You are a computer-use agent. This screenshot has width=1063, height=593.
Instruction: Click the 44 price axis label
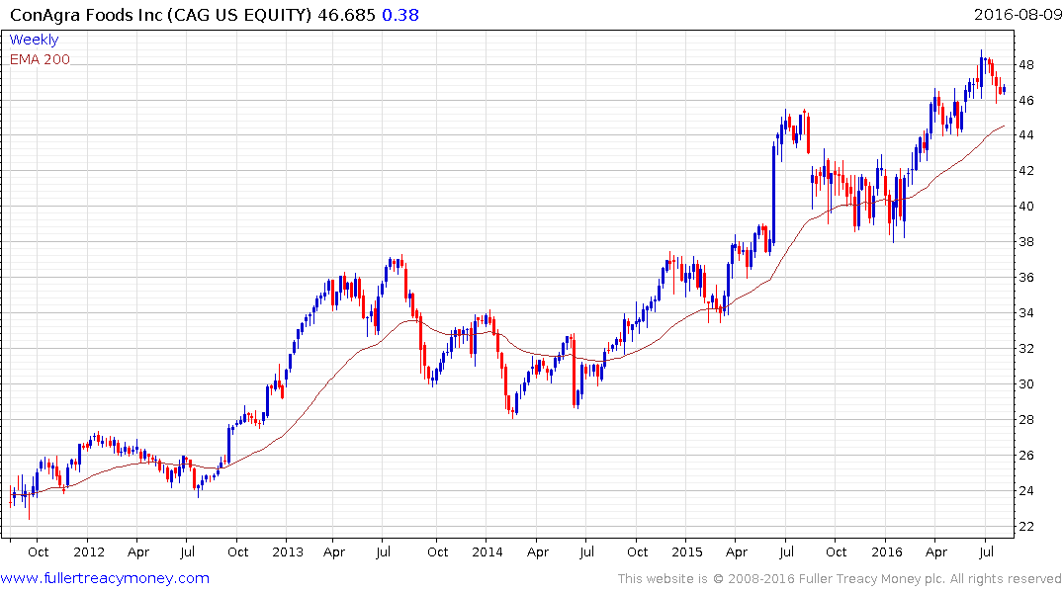[x=1025, y=135]
